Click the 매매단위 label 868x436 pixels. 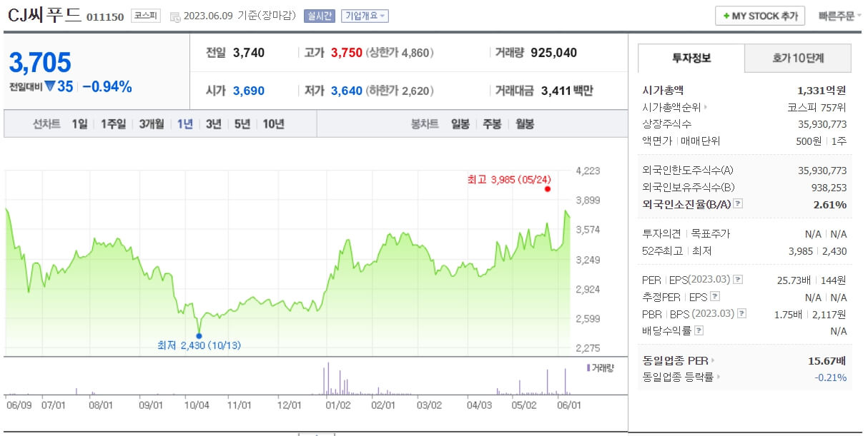click(701, 141)
